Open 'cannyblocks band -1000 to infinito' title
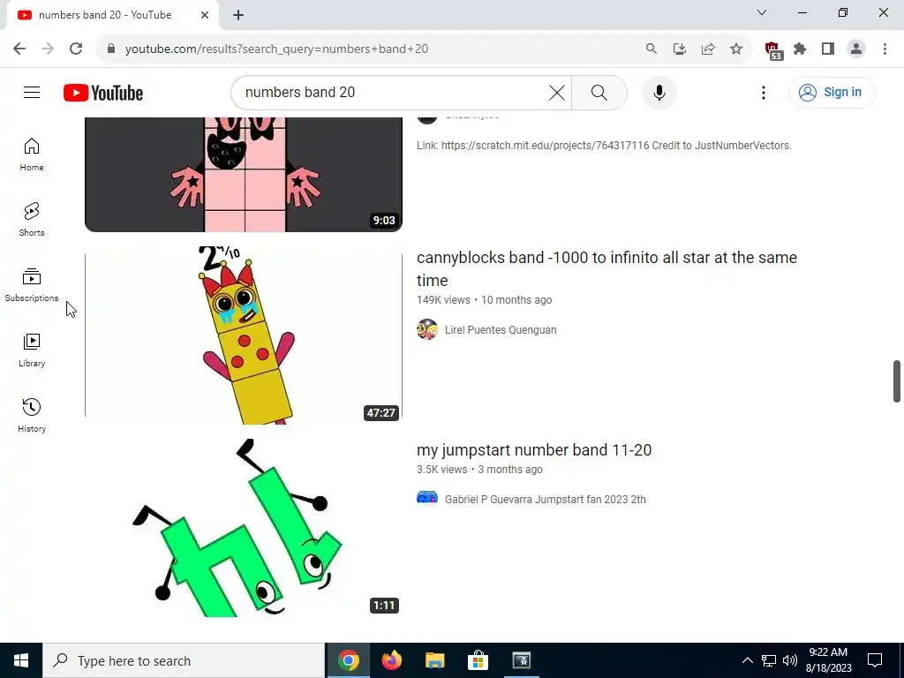This screenshot has width=904, height=678. pyautogui.click(x=606, y=268)
